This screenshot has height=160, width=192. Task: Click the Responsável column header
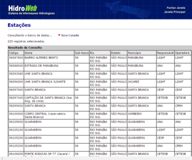(165, 53)
